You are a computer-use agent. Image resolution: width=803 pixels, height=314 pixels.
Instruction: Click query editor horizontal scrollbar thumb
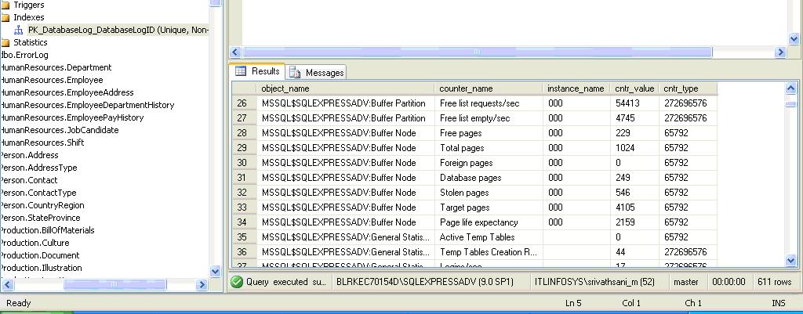(x=477, y=52)
